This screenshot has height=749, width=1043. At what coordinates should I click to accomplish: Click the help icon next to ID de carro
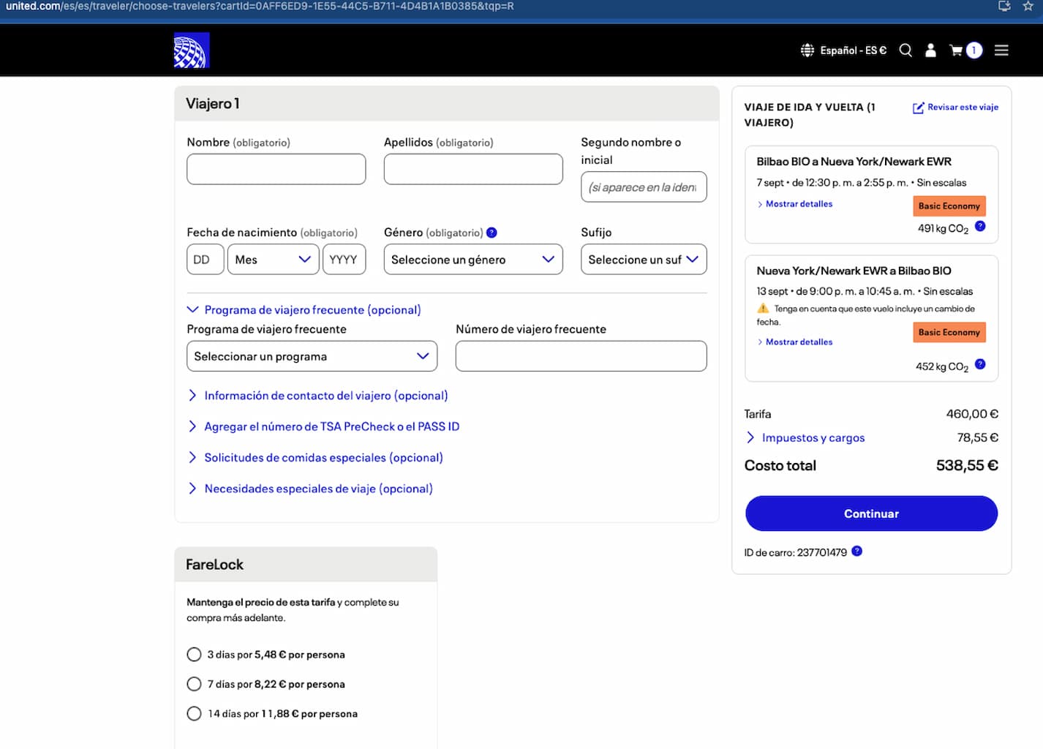856,551
